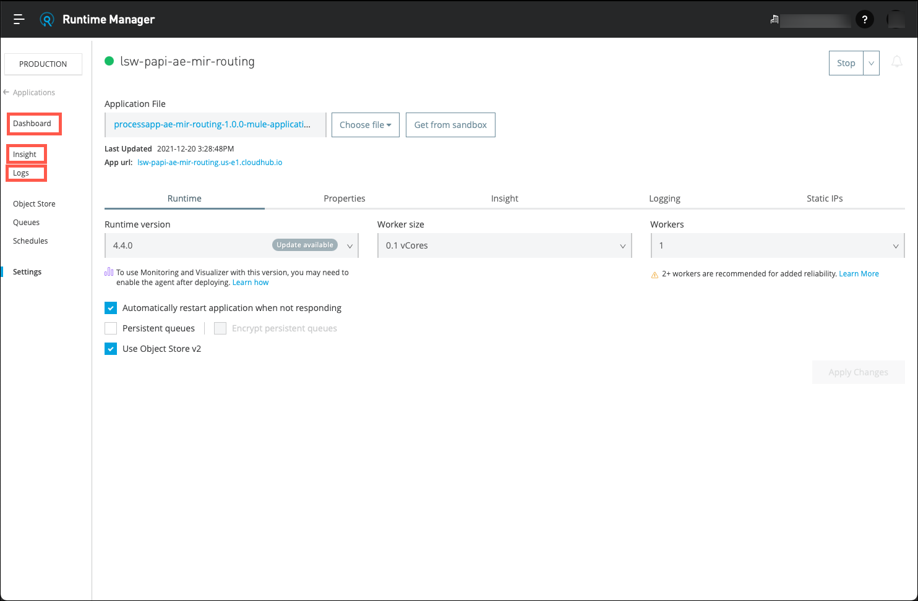
Task: Open the user profile avatar
Action: [x=896, y=19]
